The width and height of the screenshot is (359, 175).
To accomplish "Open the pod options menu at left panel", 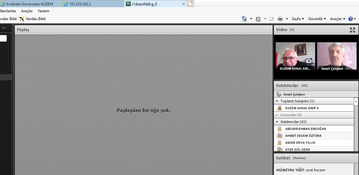I will [4, 28].
